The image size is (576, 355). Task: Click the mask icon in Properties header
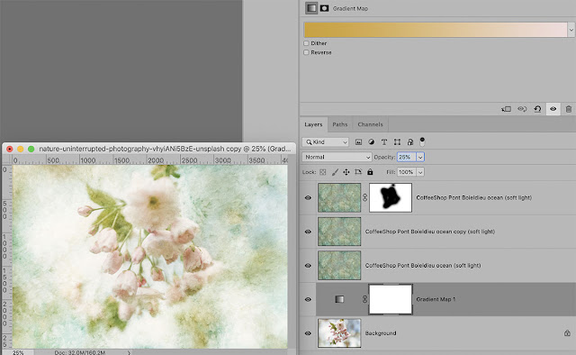coord(324,8)
